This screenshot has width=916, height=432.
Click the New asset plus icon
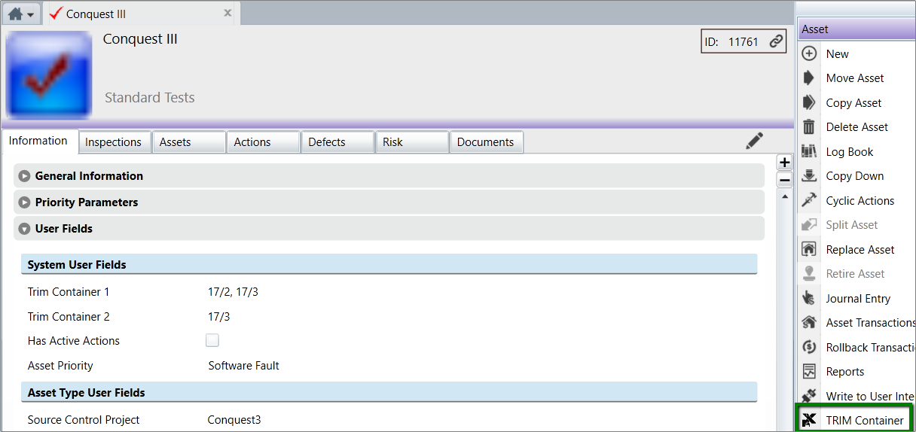[809, 53]
